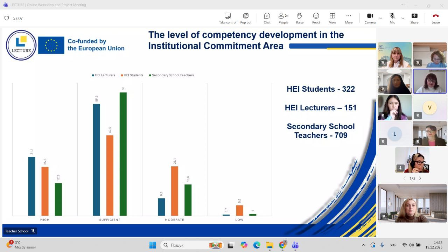Screen dimensions: 448x252
Task: Open Microsoft Teams from the taskbar
Action: pos(295,245)
